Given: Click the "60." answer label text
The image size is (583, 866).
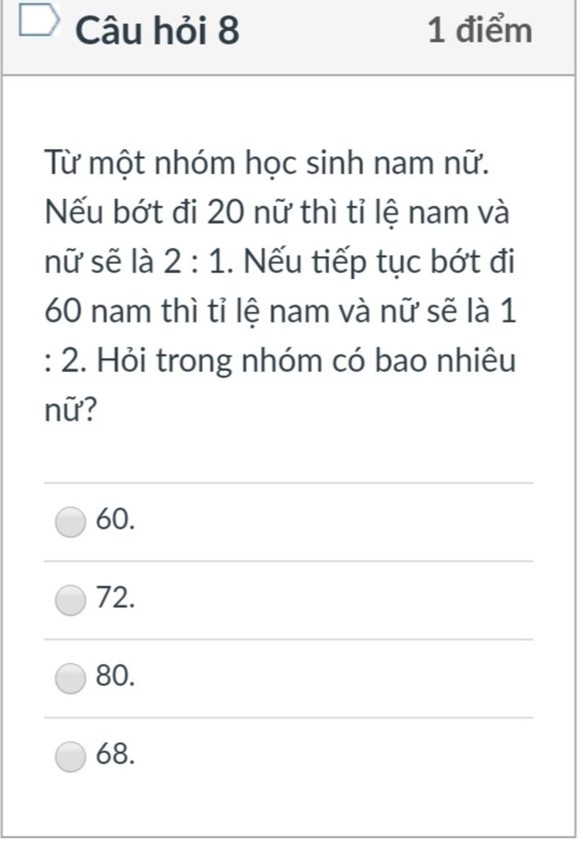Looking at the screenshot, I should coord(116,519).
